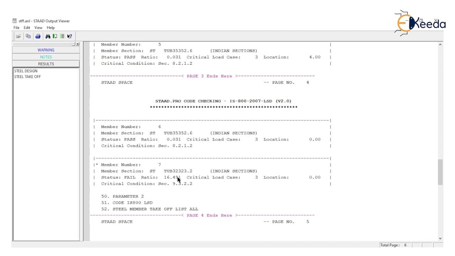Click the '50. PARAMETER 2' line
This screenshot has height=256, width=455.
click(x=122, y=196)
